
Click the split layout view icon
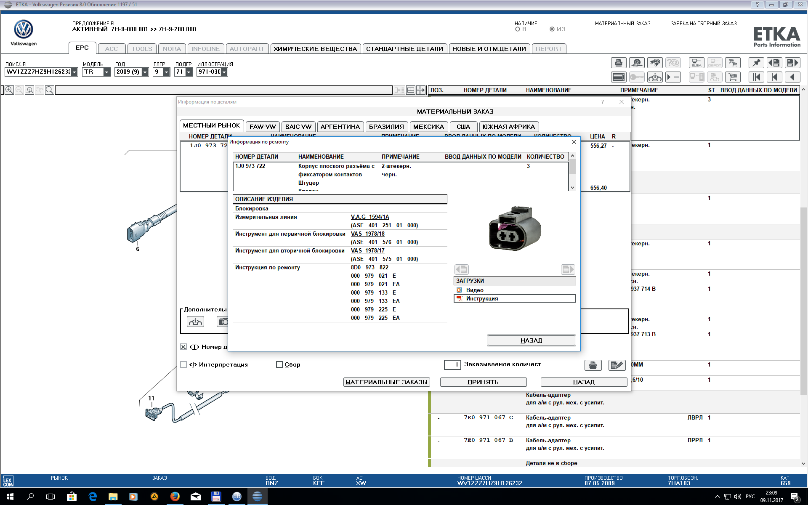point(411,90)
